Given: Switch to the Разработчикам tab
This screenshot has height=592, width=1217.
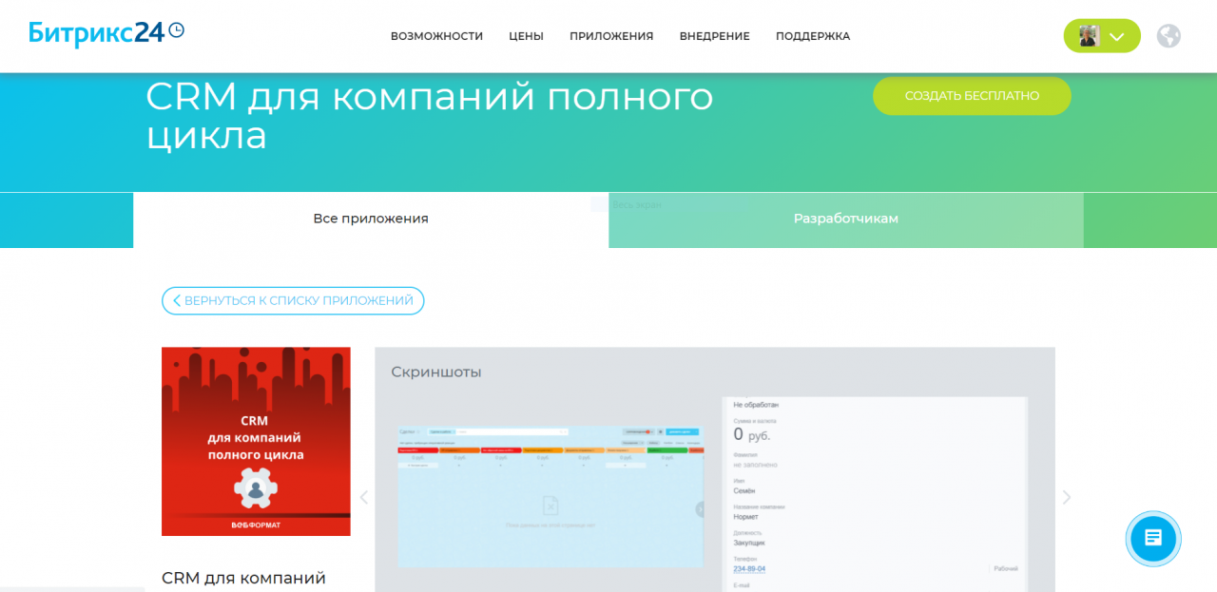Looking at the screenshot, I should pyautogui.click(x=846, y=219).
